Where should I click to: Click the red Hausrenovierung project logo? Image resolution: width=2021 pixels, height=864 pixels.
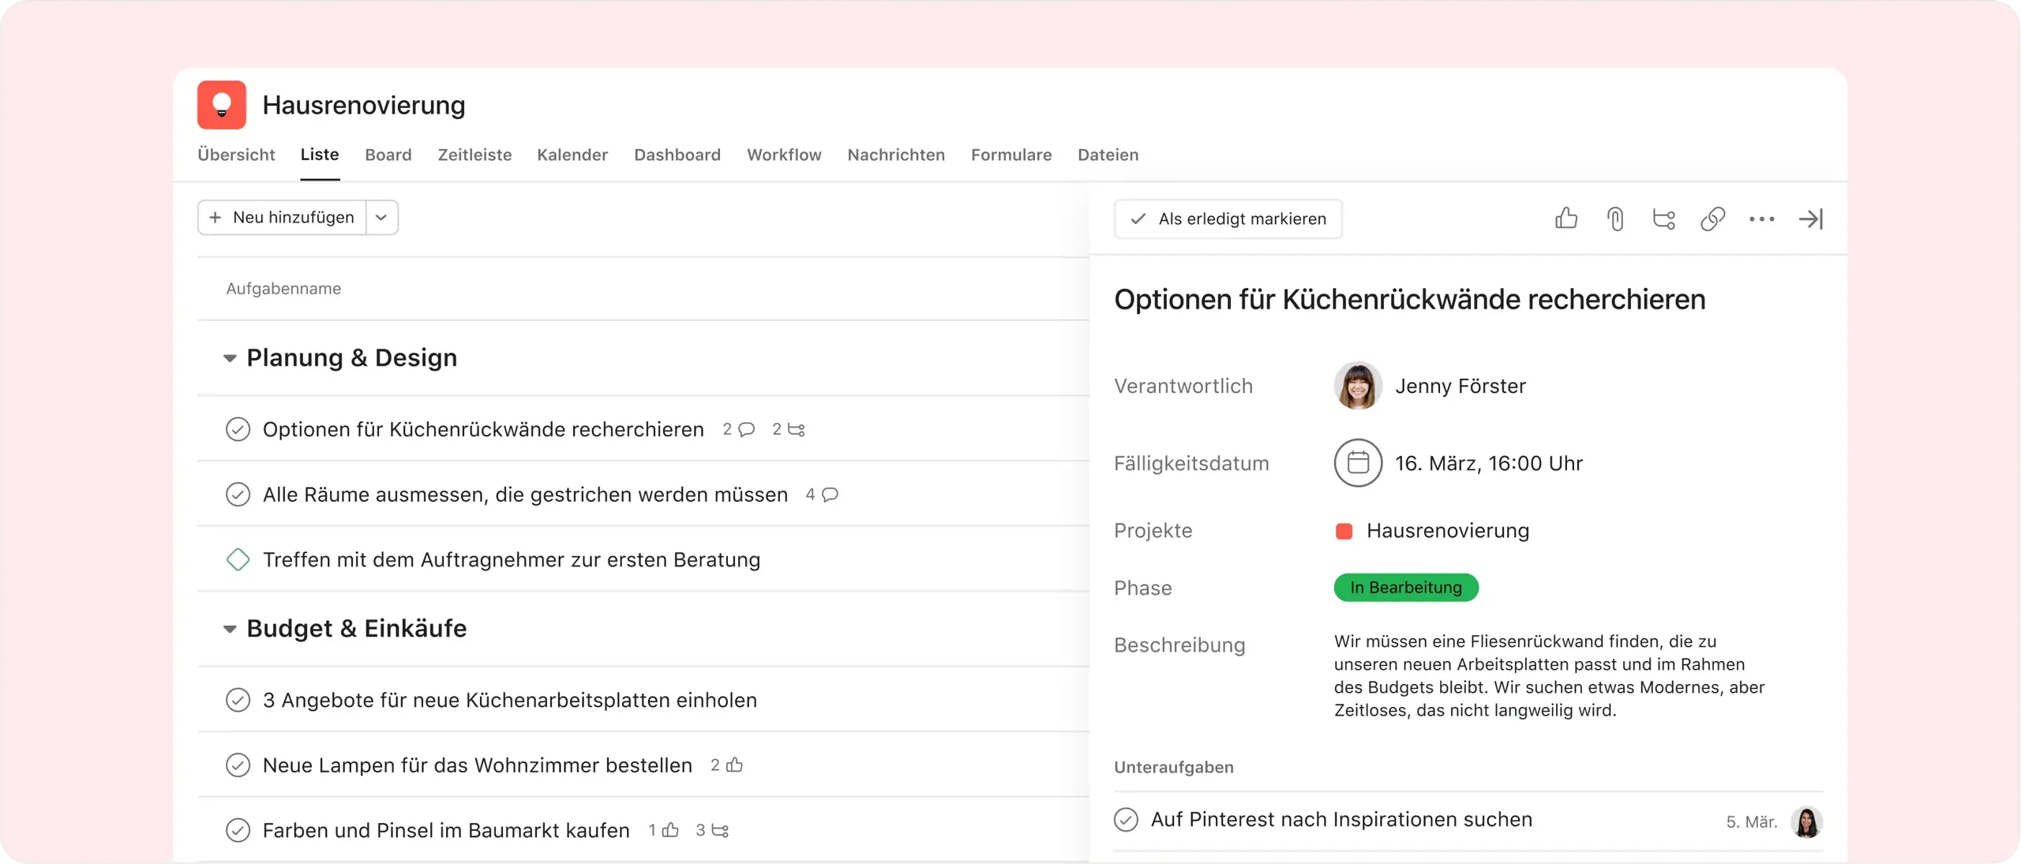click(220, 105)
